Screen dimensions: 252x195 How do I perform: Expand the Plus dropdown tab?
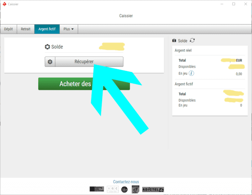pyautogui.click(x=68, y=29)
